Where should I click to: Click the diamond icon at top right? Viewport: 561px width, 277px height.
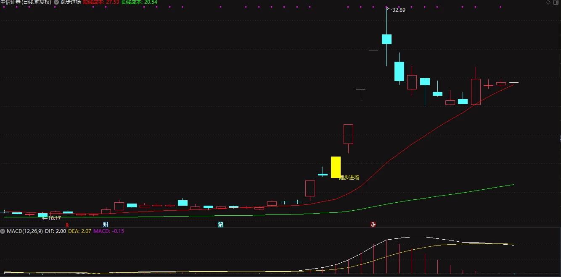click(548, 3)
